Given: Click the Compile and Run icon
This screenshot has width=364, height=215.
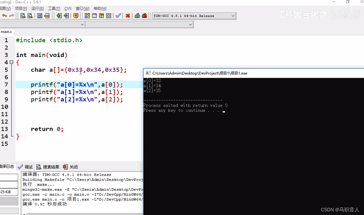Looking at the screenshot, I should point(102,16).
